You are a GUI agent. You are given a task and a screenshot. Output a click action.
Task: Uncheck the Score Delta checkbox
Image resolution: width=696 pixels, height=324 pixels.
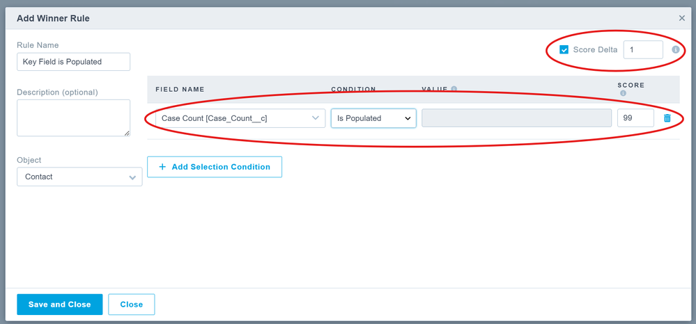pos(564,50)
